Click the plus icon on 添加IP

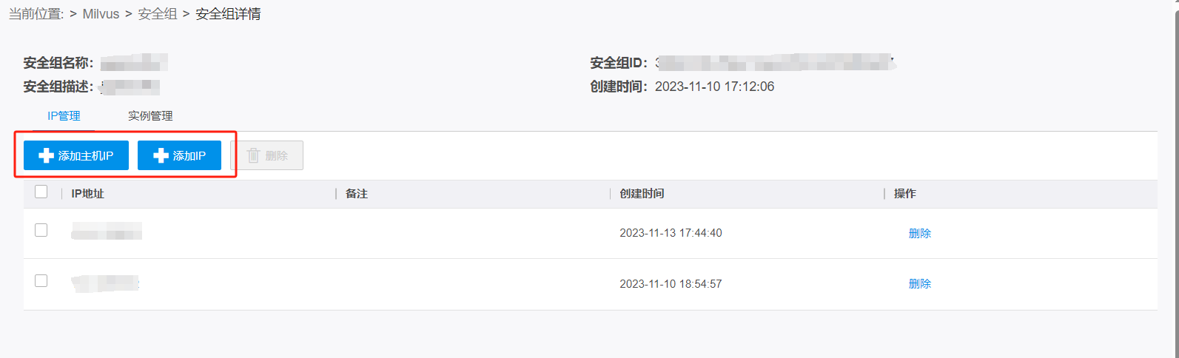click(x=161, y=155)
